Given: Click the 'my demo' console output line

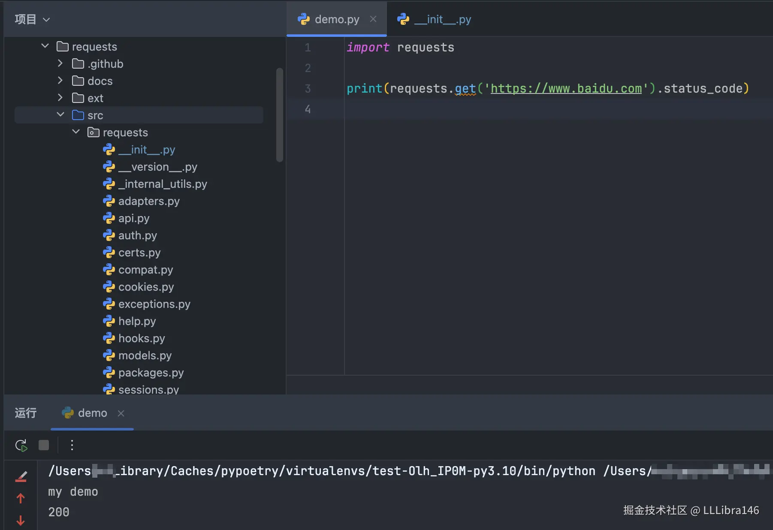Looking at the screenshot, I should [73, 491].
